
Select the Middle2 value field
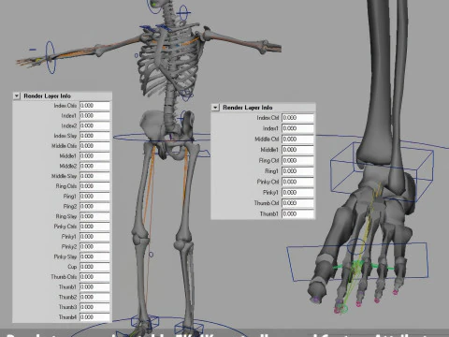click(x=94, y=166)
